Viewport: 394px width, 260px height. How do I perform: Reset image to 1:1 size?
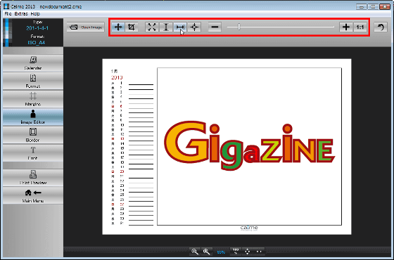click(x=360, y=27)
